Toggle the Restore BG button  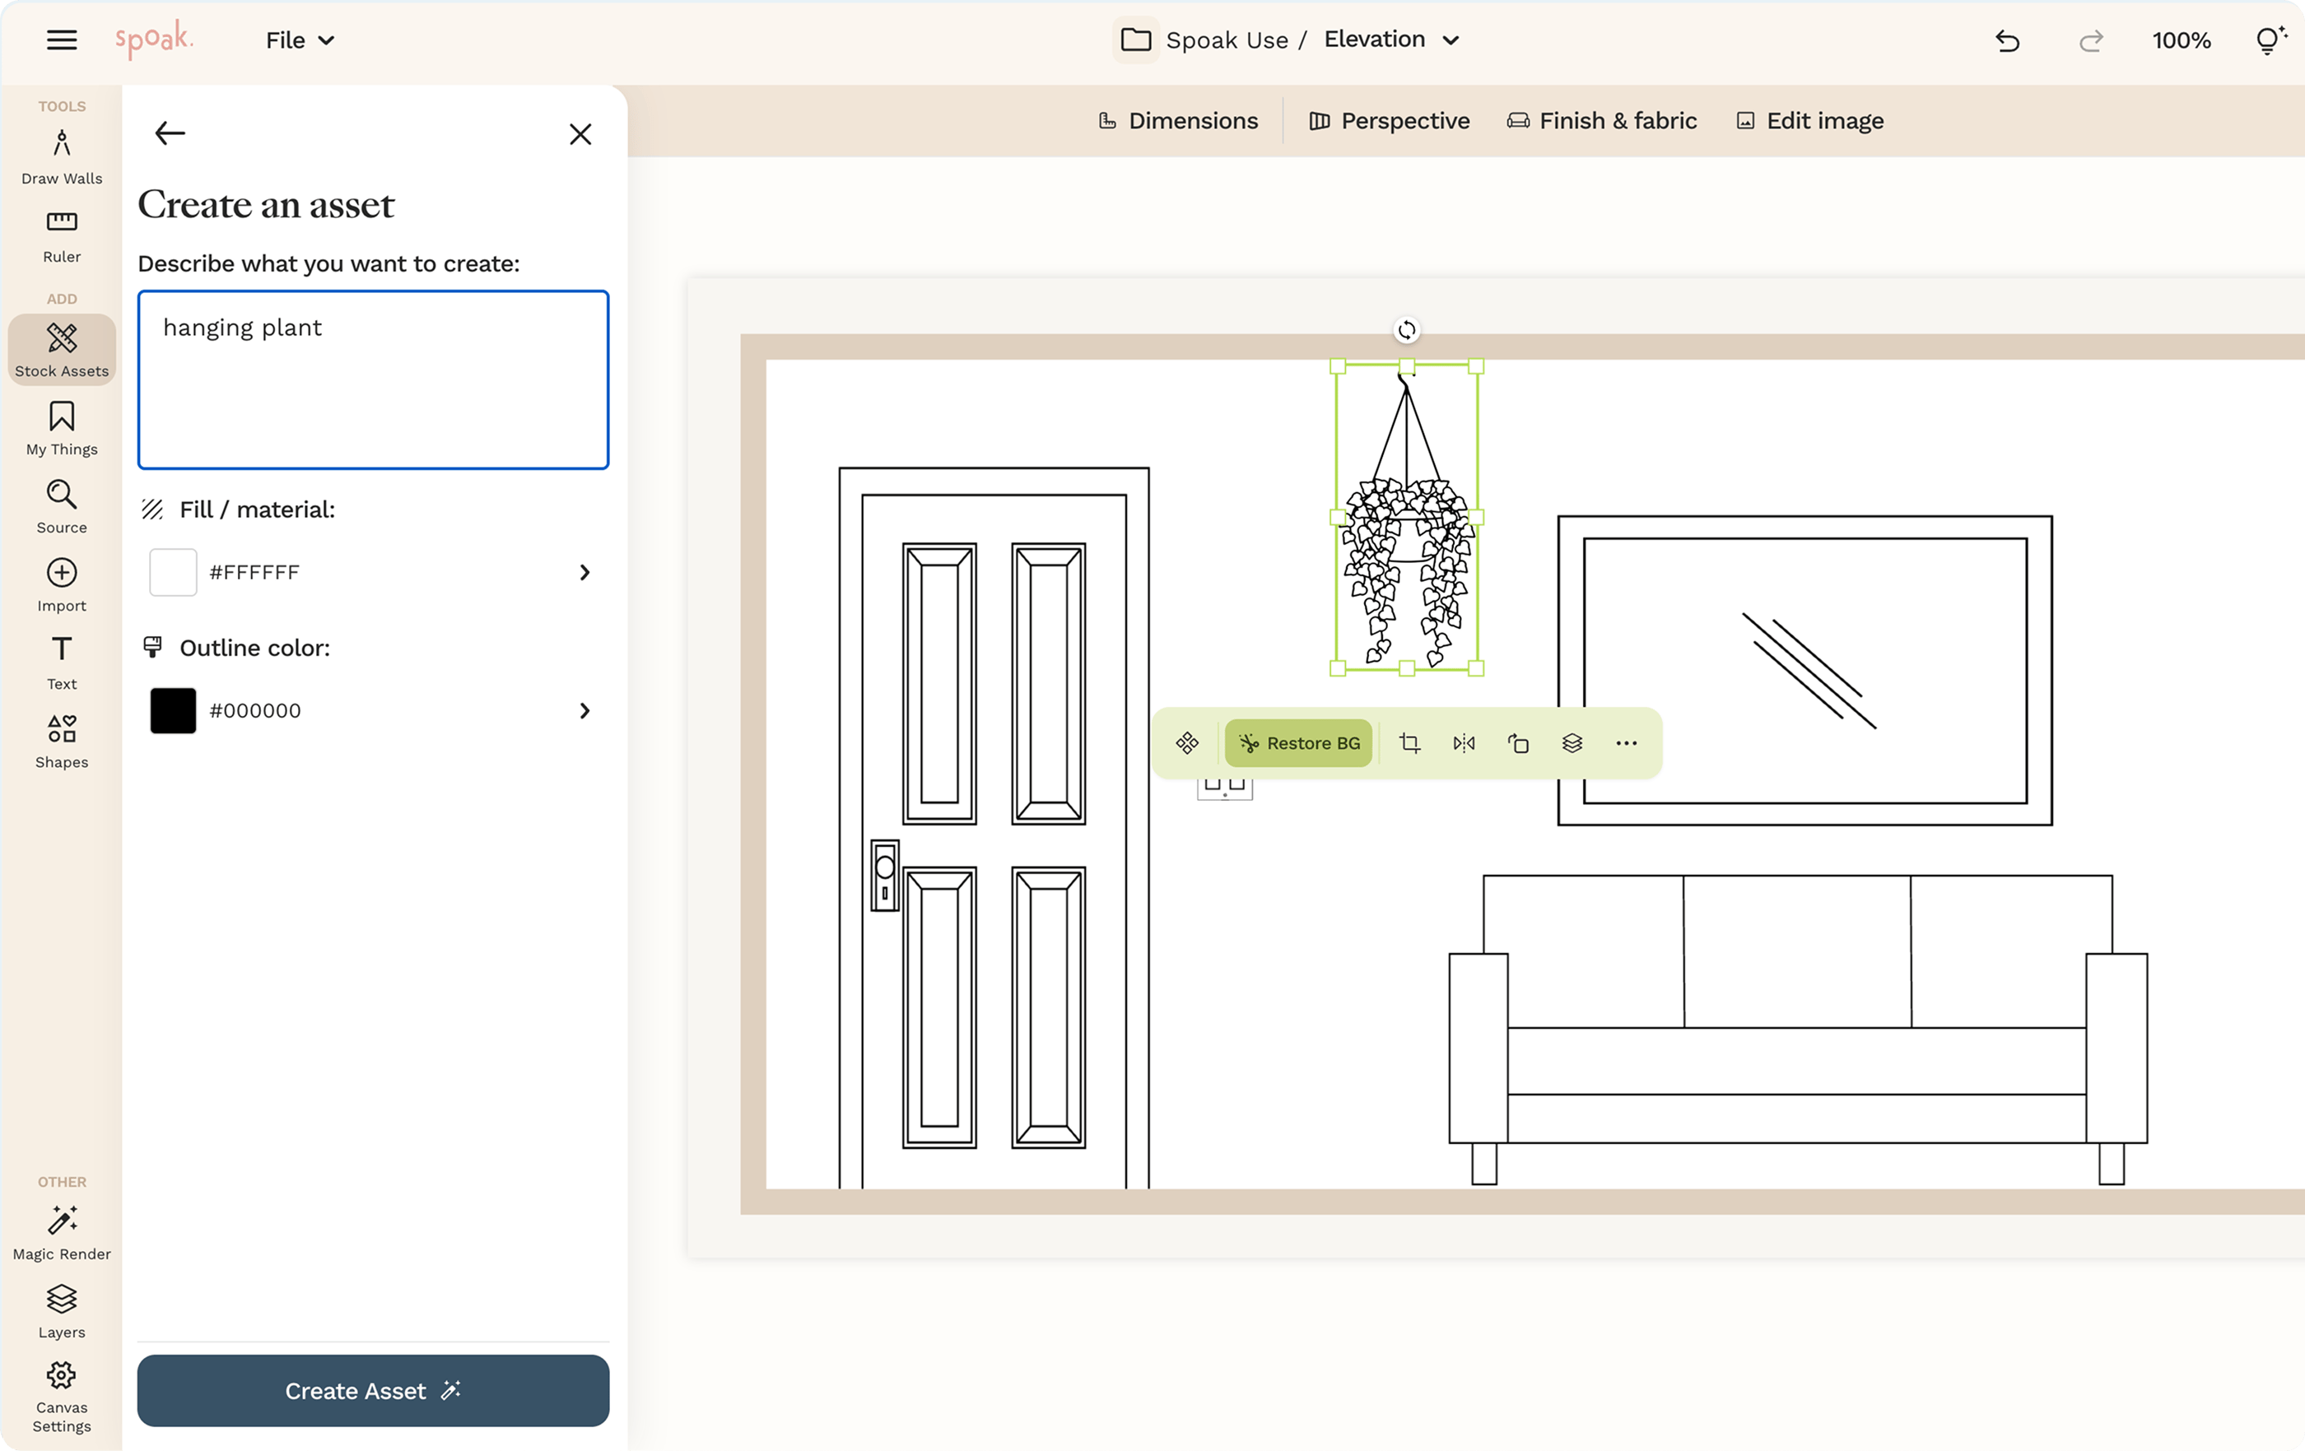point(1298,742)
